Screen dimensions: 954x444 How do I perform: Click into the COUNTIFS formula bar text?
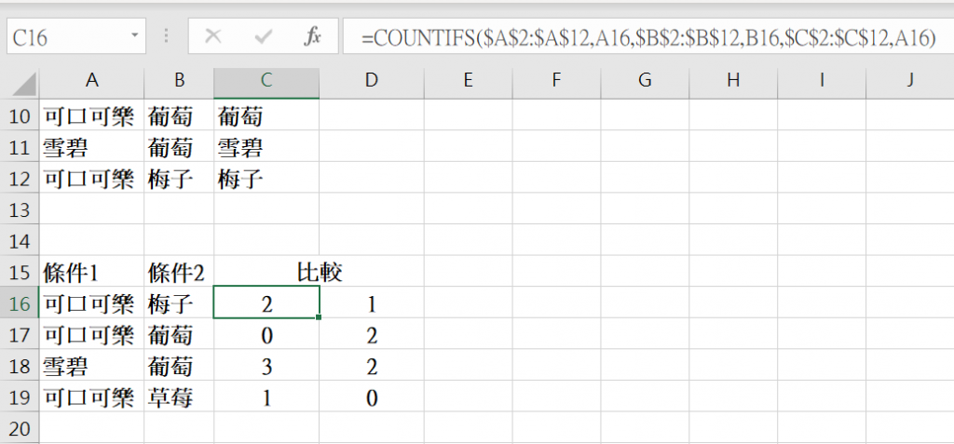(648, 37)
